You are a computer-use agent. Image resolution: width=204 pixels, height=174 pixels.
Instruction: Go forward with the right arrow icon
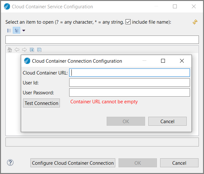click(24, 50)
